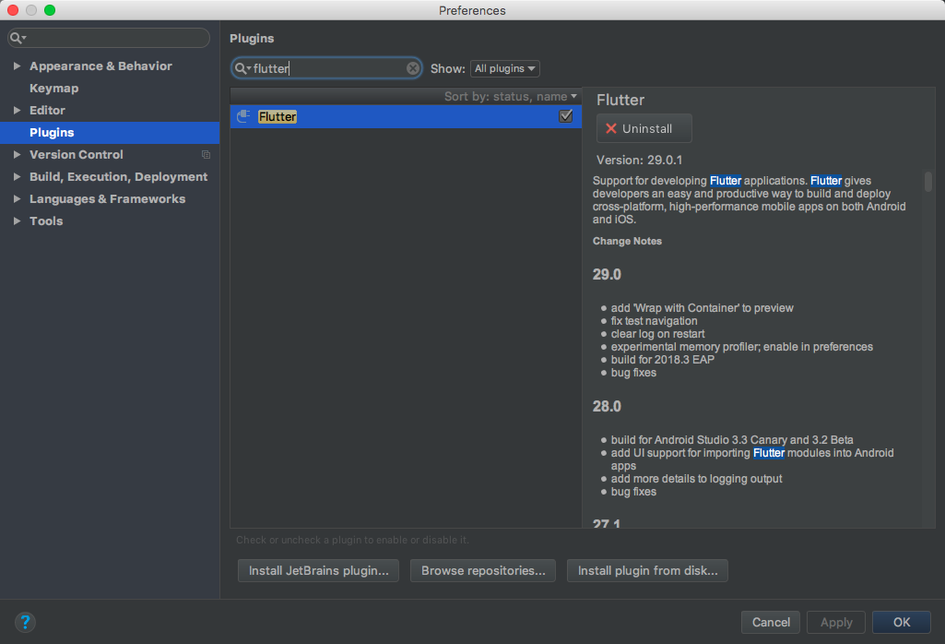Click the project-level icon beside Version Control
This screenshot has height=644, width=945.
206,155
